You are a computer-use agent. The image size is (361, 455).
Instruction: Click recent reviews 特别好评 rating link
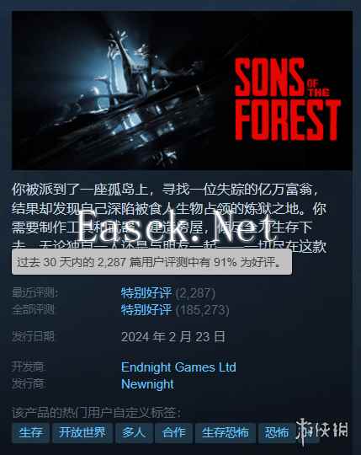pos(146,293)
